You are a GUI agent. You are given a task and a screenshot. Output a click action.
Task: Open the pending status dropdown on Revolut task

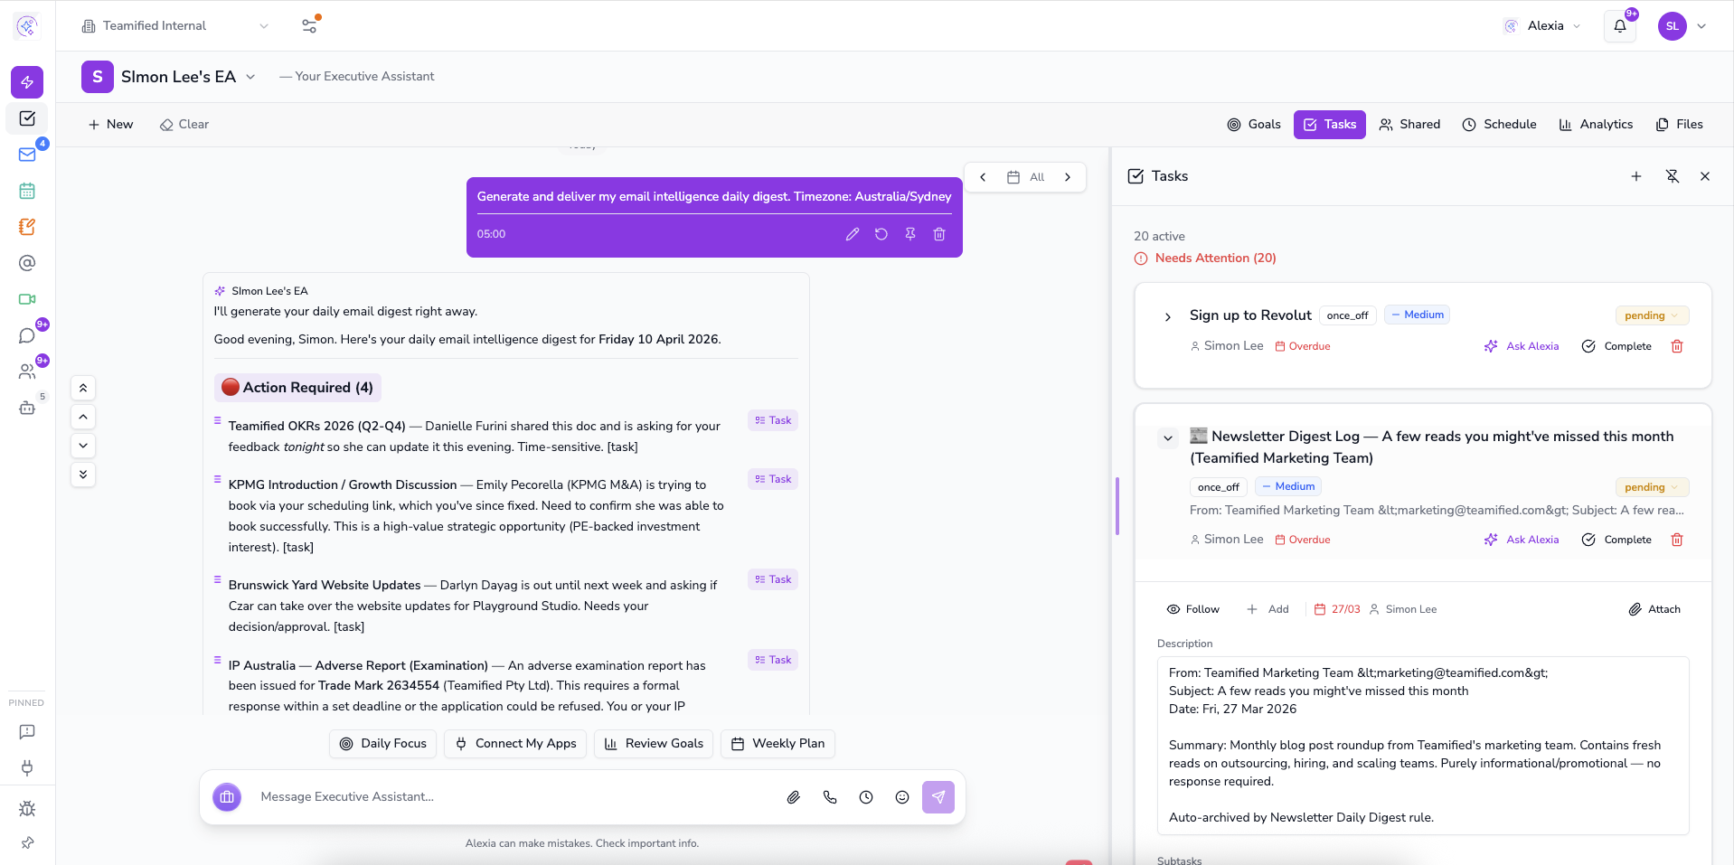1651,315
